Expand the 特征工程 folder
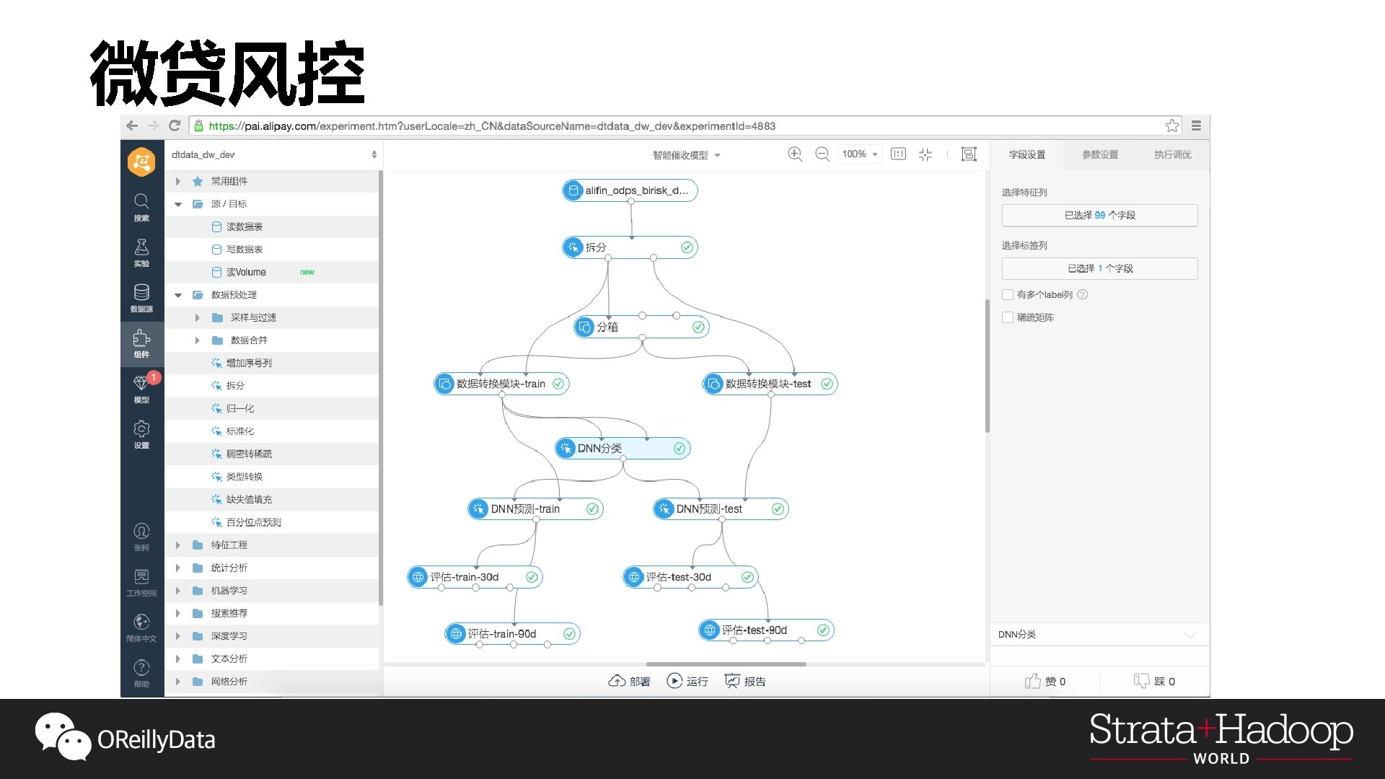Screen dimensions: 1385x779 (x=177, y=545)
